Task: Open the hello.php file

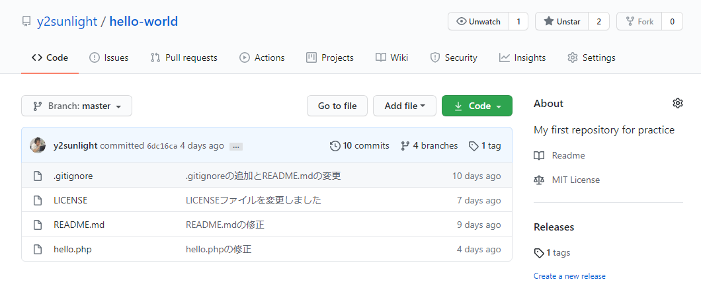Action: (x=72, y=249)
